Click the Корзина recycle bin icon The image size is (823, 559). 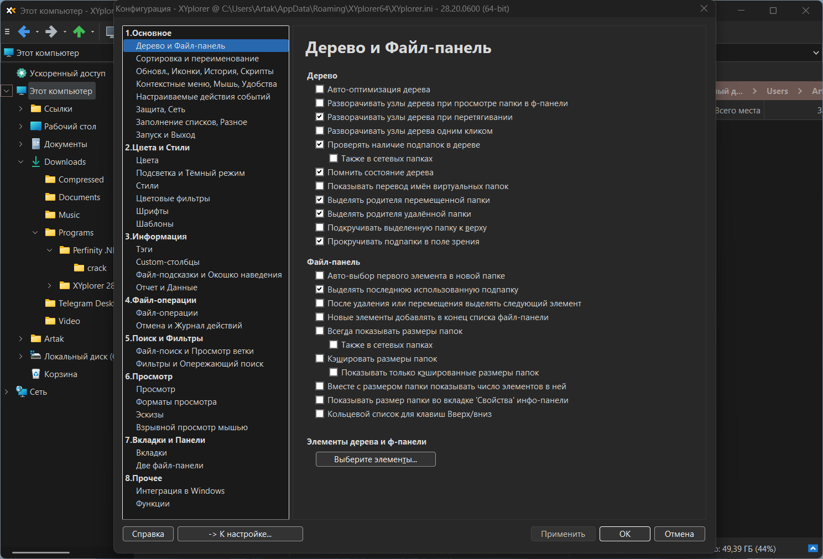[x=36, y=374]
